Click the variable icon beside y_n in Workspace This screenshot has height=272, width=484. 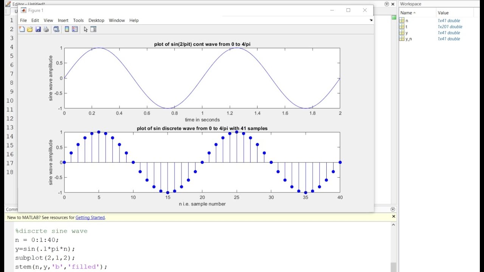[x=402, y=39]
